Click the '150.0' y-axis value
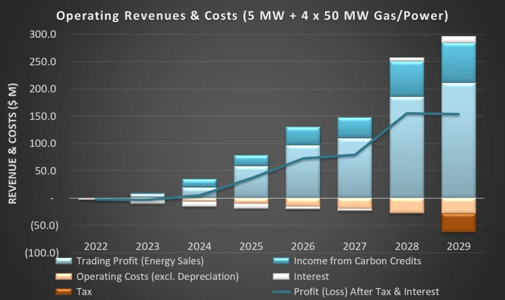Screen dimensions: 505x300 click(42, 116)
